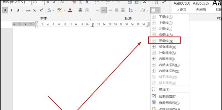Apply distributed alignment
This screenshot has height=110, width=222.
click(x=123, y=10)
